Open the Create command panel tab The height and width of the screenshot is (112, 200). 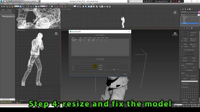(181, 9)
